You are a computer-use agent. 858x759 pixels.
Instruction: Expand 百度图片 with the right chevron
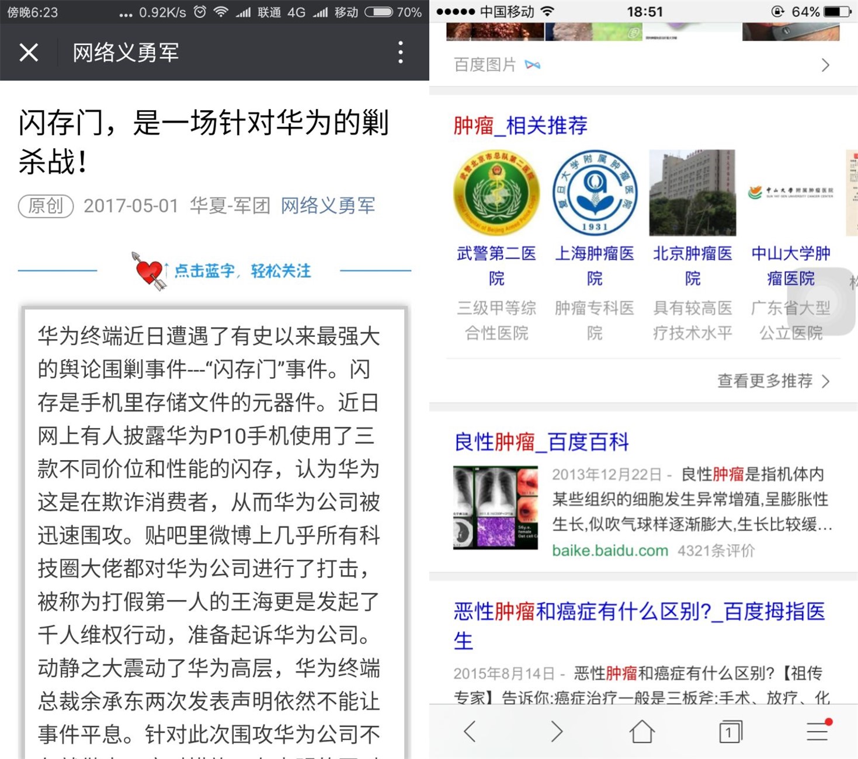825,65
